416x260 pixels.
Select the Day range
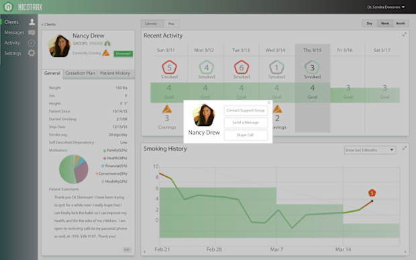coord(370,23)
